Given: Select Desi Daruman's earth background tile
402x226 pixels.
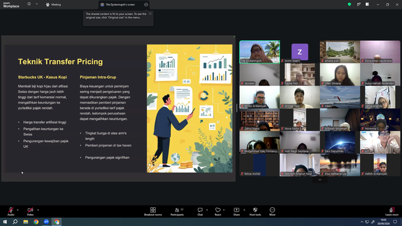Looking at the screenshot, I should tap(340, 143).
